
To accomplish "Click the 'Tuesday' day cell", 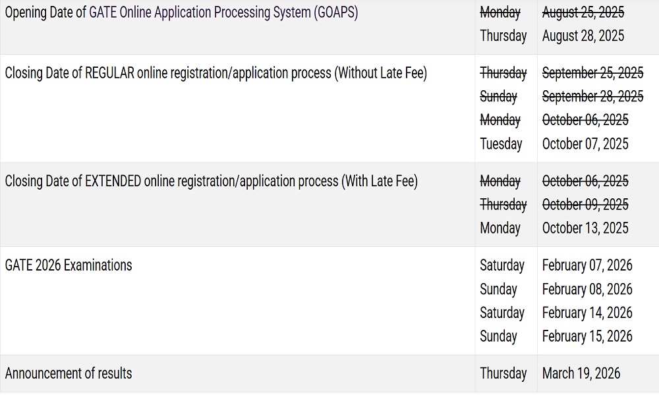I will pyautogui.click(x=501, y=144).
